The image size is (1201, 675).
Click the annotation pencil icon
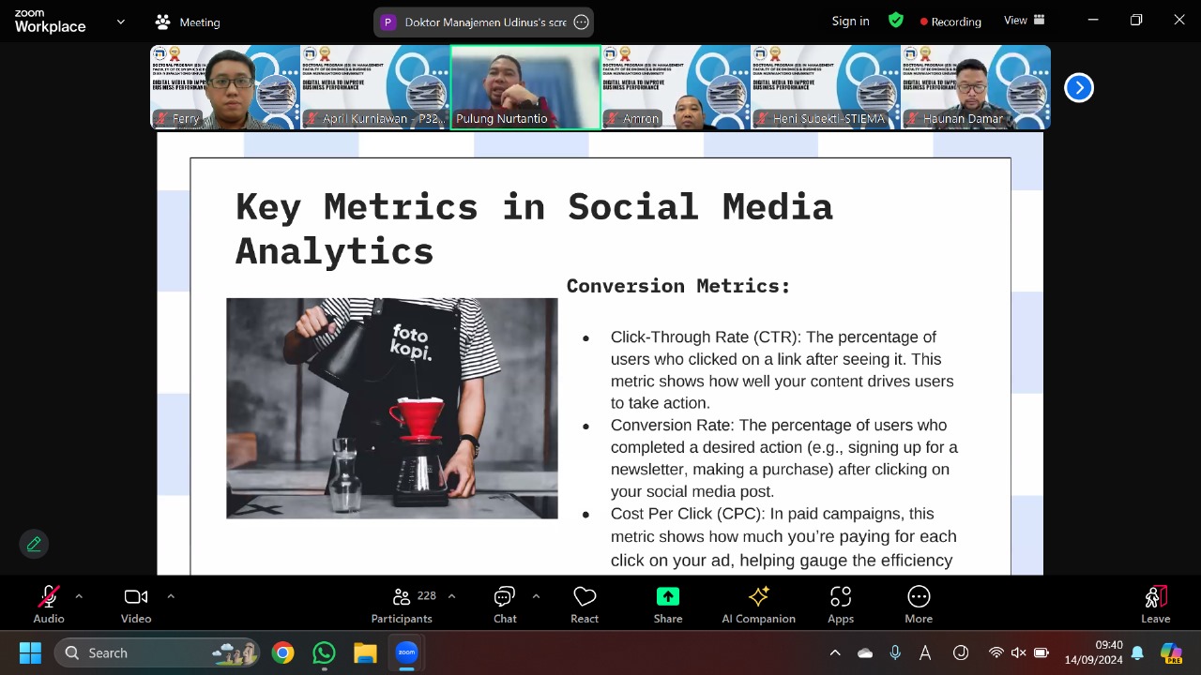pyautogui.click(x=34, y=544)
